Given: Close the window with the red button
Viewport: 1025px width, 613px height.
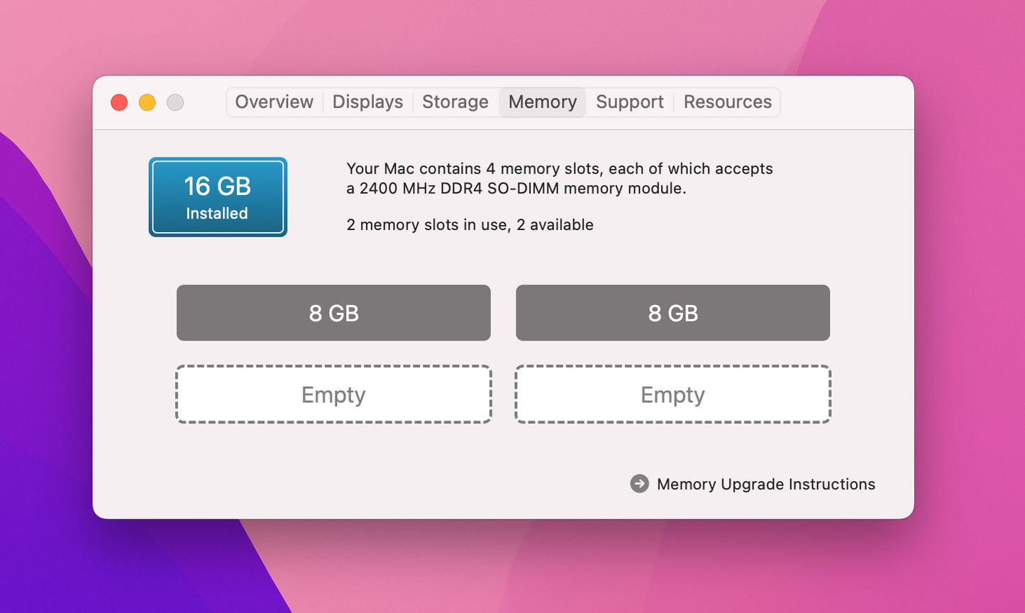Looking at the screenshot, I should click(x=119, y=102).
